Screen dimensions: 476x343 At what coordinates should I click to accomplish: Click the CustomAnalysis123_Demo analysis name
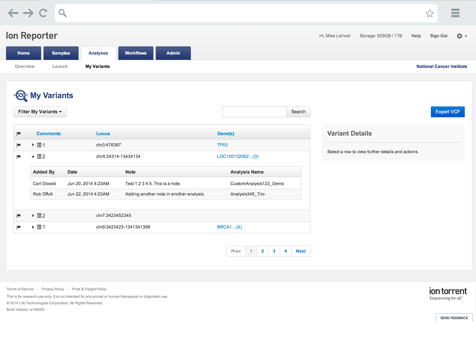click(257, 183)
